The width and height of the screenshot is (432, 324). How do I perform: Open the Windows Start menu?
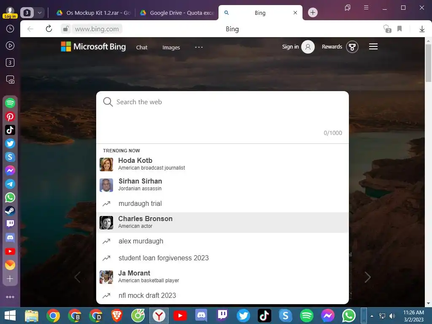[10, 316]
